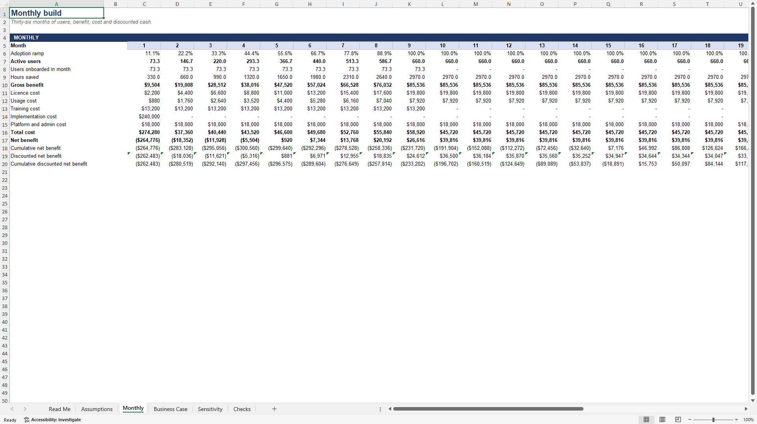
Task: Click the Accessibility Investigate status icon
Action: pos(27,420)
